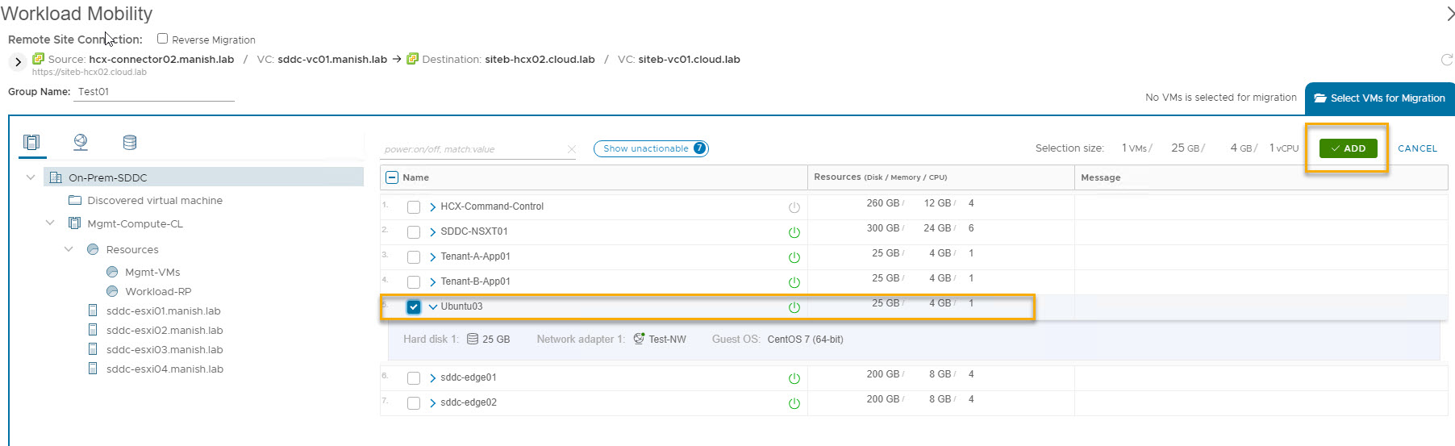Switch to Hosts and Clusters view icon
Image resolution: width=1455 pixels, height=446 pixels.
tap(31, 143)
